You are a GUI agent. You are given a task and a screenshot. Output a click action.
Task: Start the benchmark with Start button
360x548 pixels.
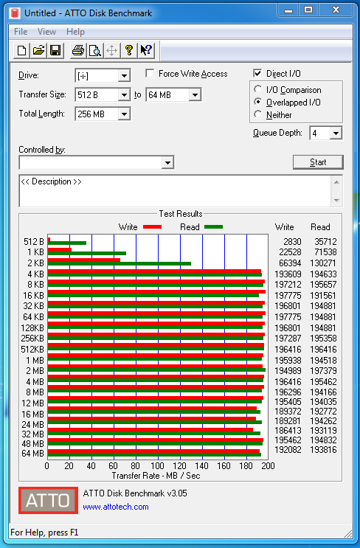[318, 162]
